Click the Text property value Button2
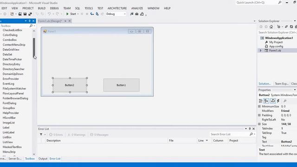297x167 pixels. (286, 141)
